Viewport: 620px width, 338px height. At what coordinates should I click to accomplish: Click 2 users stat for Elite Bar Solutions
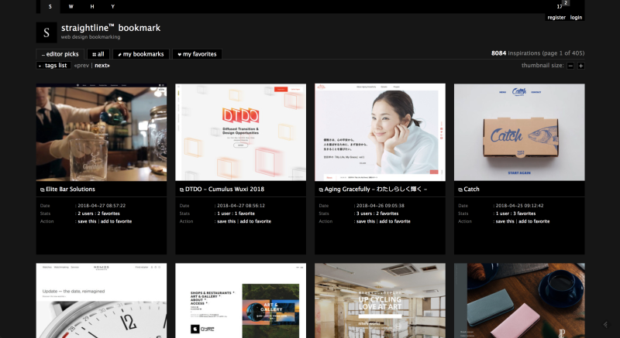85,213
